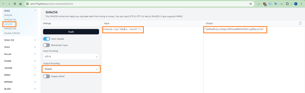Click the envelope extension icon in toolbar
305x93 pixels.
[258, 4]
